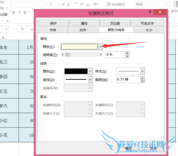The height and width of the screenshot is (156, 178).
Task: Select cell containing 小红
Action: click(9, 120)
